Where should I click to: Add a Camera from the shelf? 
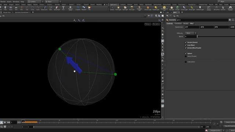[x=112, y=8]
